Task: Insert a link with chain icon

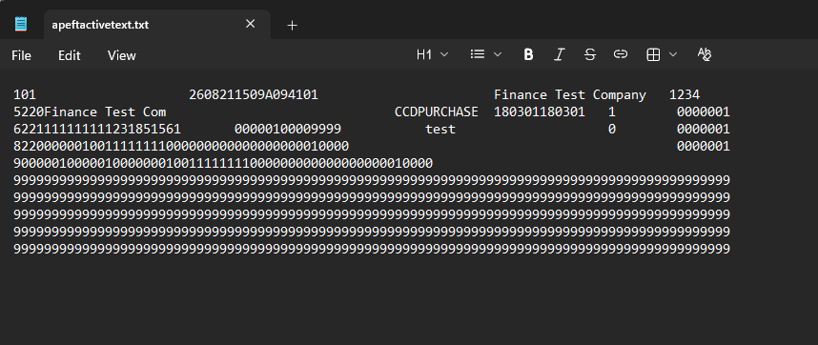Action: (621, 54)
